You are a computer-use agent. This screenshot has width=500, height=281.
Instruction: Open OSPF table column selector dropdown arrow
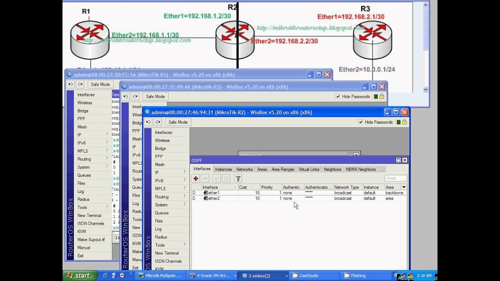pyautogui.click(x=404, y=187)
